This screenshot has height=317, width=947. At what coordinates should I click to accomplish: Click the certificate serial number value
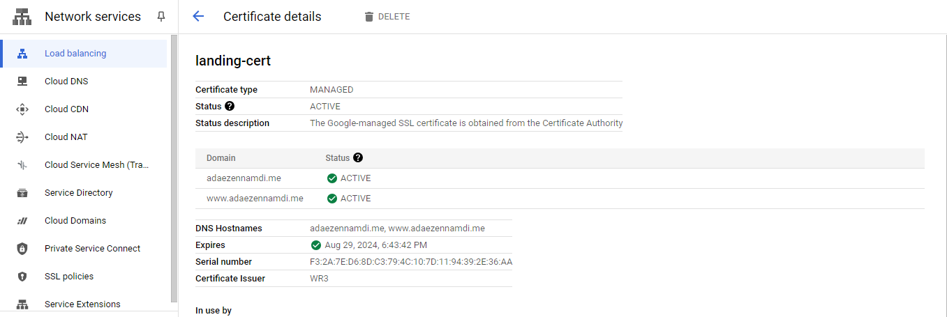(x=411, y=262)
